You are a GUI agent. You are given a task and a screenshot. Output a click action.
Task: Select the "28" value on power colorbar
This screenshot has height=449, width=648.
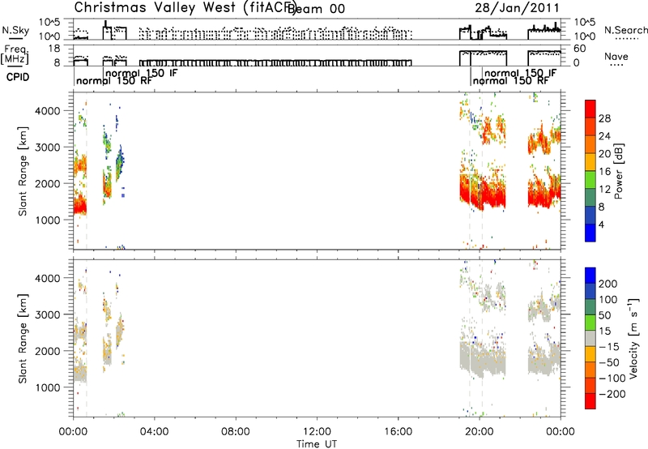pos(604,118)
